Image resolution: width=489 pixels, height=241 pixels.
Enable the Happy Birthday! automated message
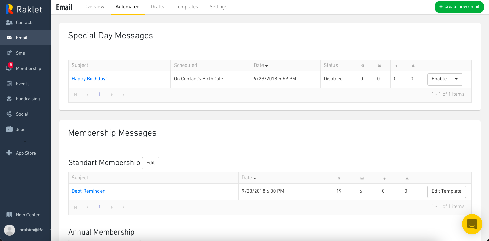(x=439, y=79)
